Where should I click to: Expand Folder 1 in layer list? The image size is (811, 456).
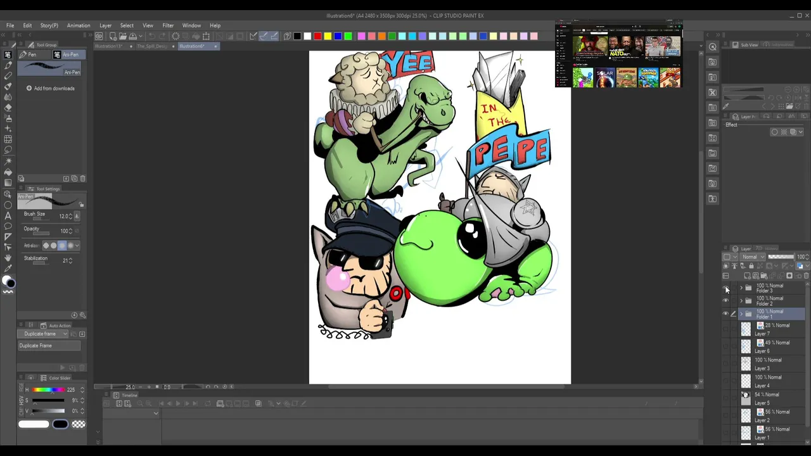click(741, 314)
